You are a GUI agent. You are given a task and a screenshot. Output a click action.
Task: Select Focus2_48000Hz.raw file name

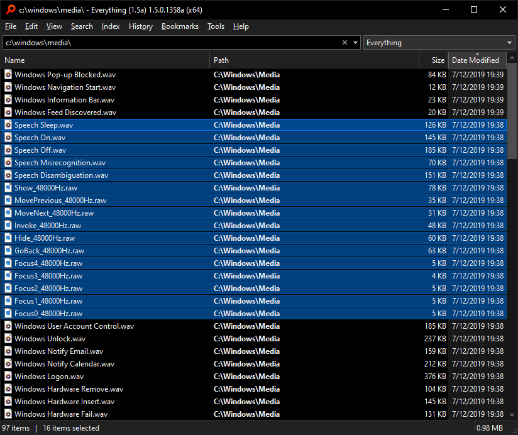pyautogui.click(x=48, y=289)
